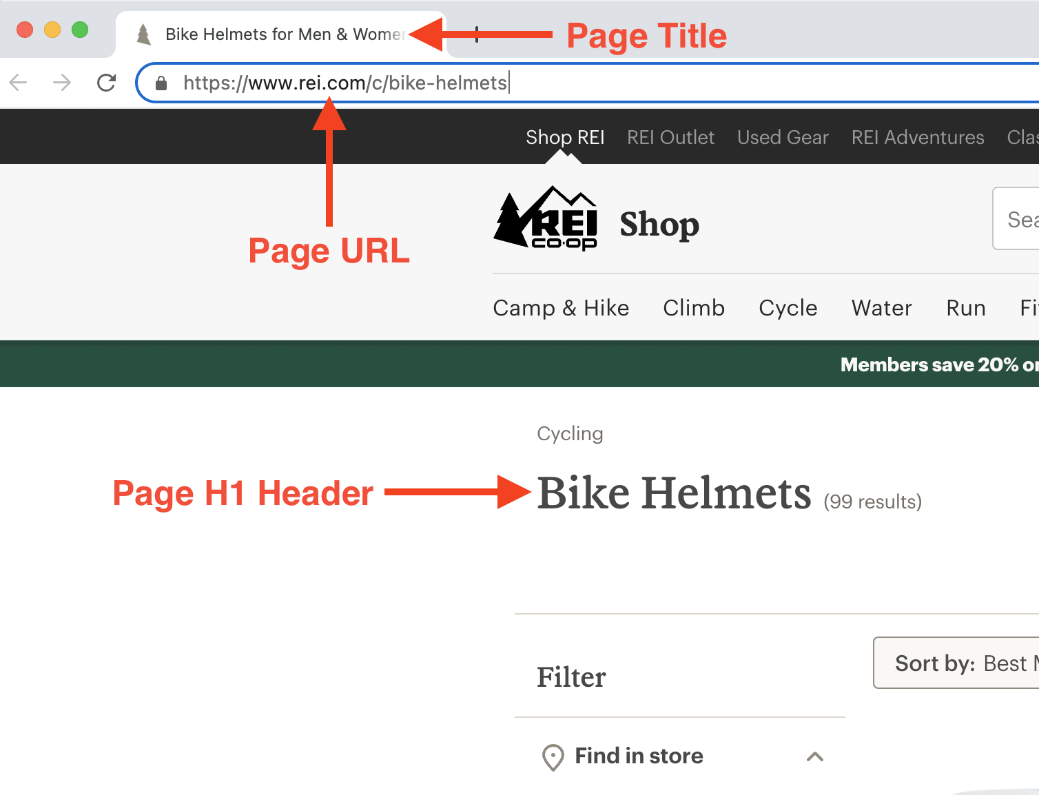Viewport: 1039px width, 795px height.
Task: Click the Filter heading
Action: 571,677
